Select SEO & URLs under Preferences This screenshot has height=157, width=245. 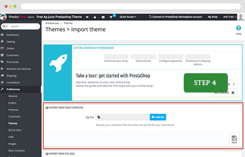15,130
